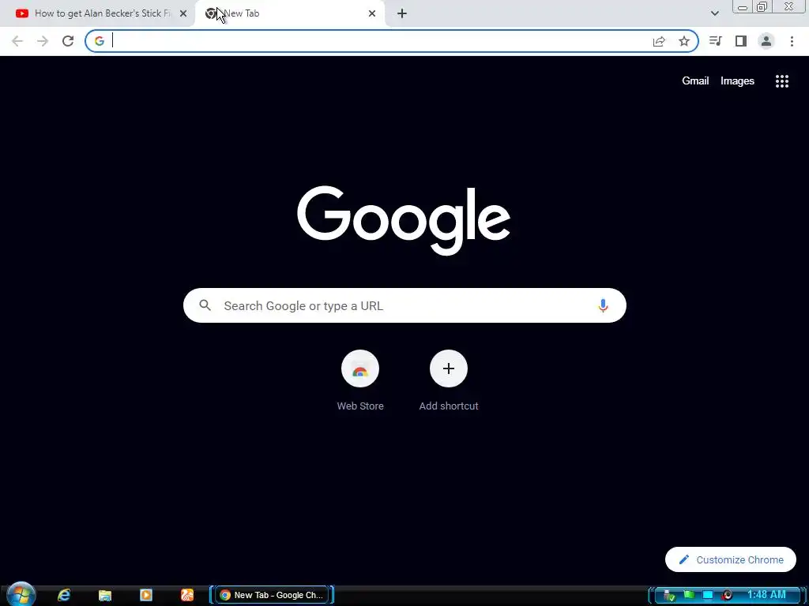Click the Web Store label
This screenshot has width=809, height=606.
360,406
